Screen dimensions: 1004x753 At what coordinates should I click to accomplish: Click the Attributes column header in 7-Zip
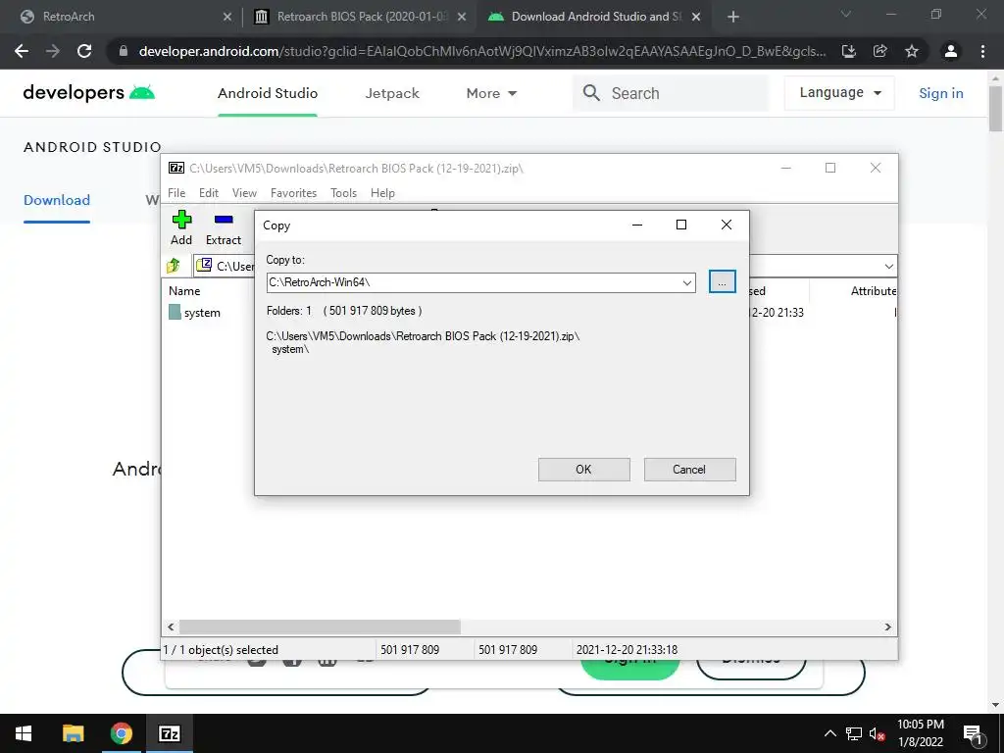[872, 290]
